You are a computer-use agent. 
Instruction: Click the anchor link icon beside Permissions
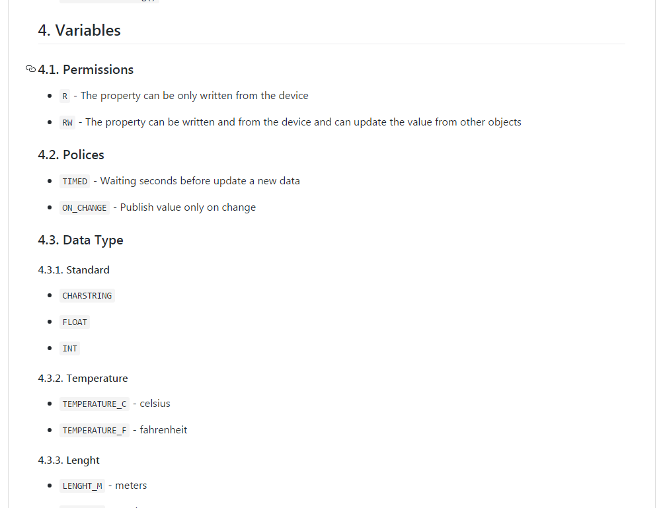point(30,69)
